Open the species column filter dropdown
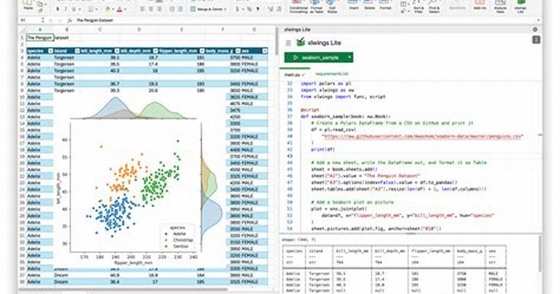 click(x=51, y=51)
